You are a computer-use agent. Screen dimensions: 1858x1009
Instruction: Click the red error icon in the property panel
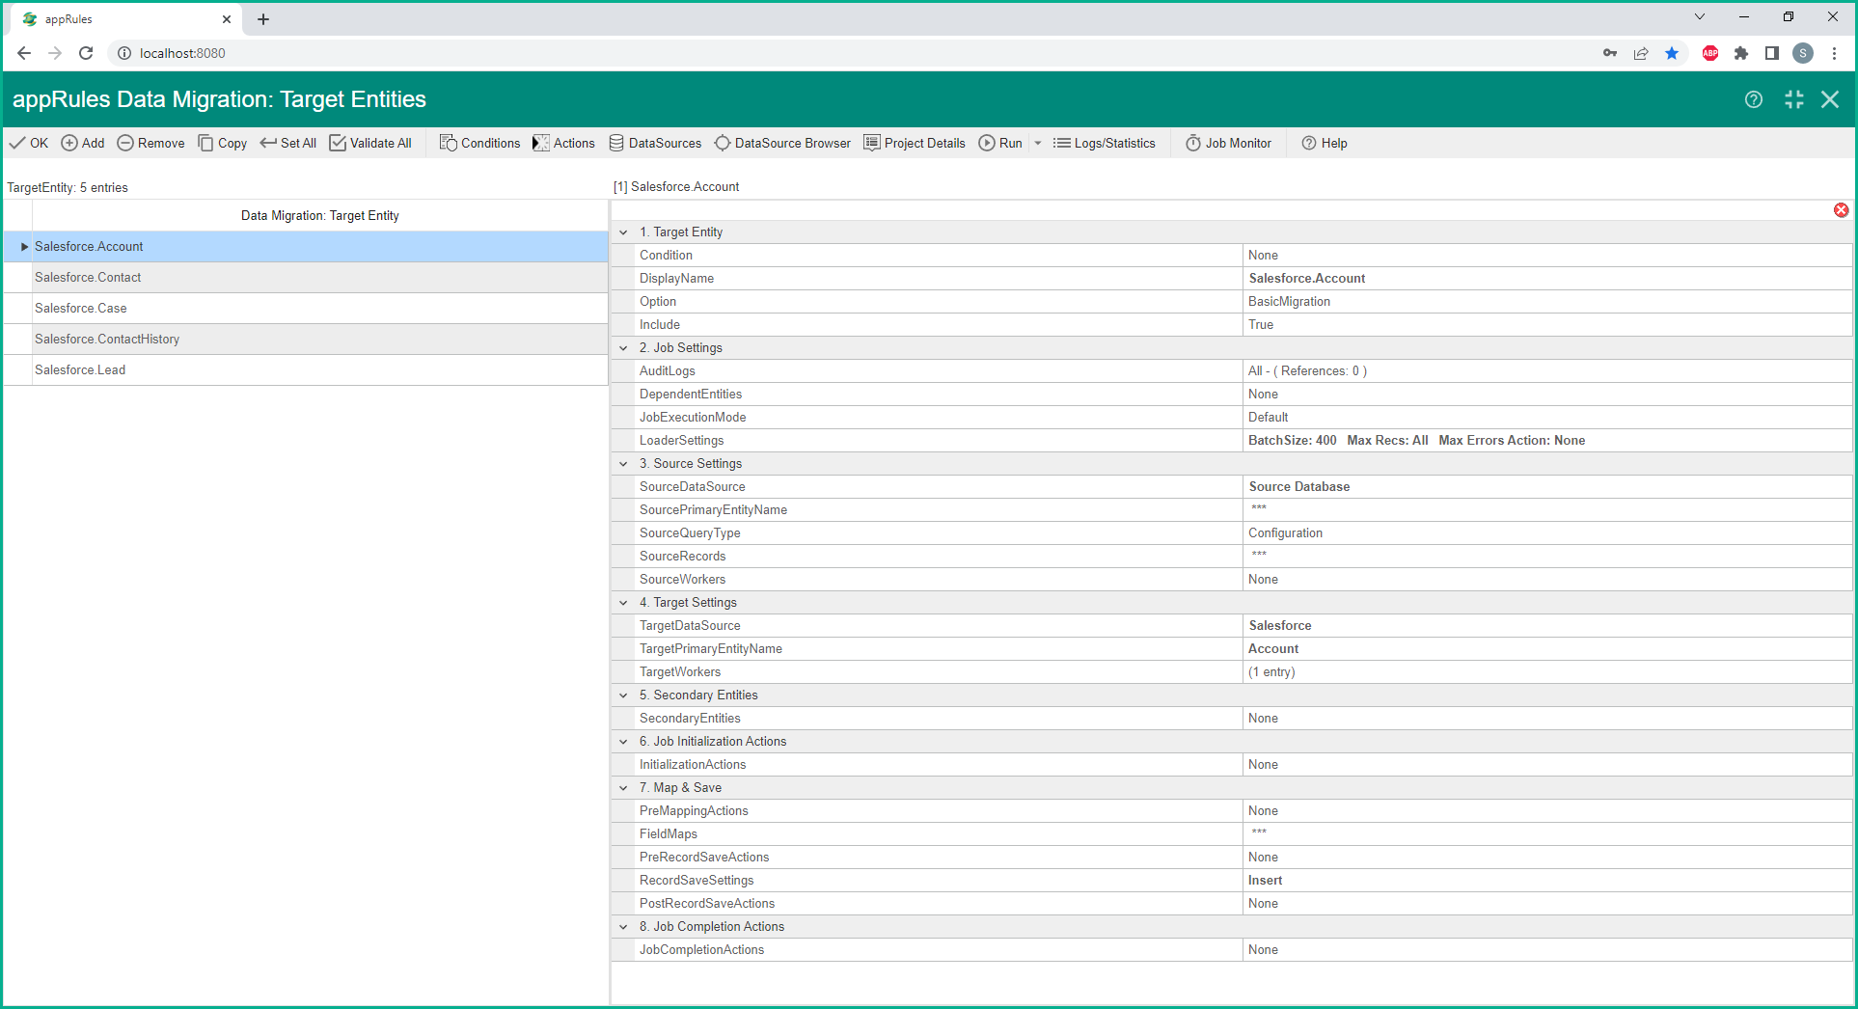[x=1841, y=210]
